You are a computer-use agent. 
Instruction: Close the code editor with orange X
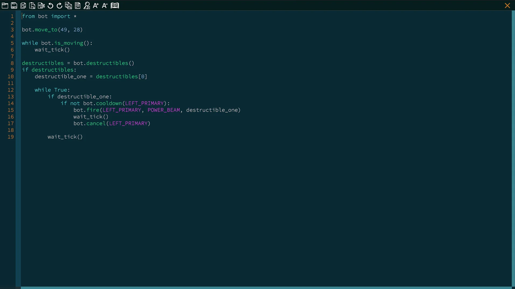[507, 5]
